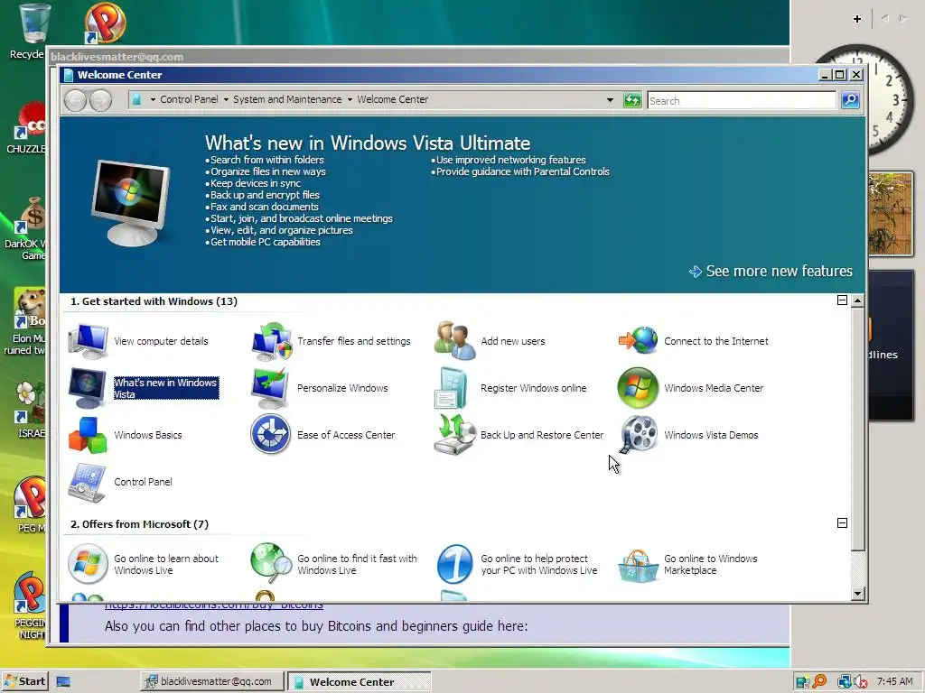The image size is (925, 693).
Task: Click Windows Vista Demos label
Action: point(711,435)
